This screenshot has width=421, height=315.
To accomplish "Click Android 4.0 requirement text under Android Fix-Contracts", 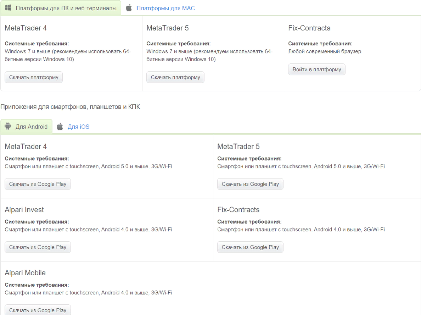I will 301,230.
